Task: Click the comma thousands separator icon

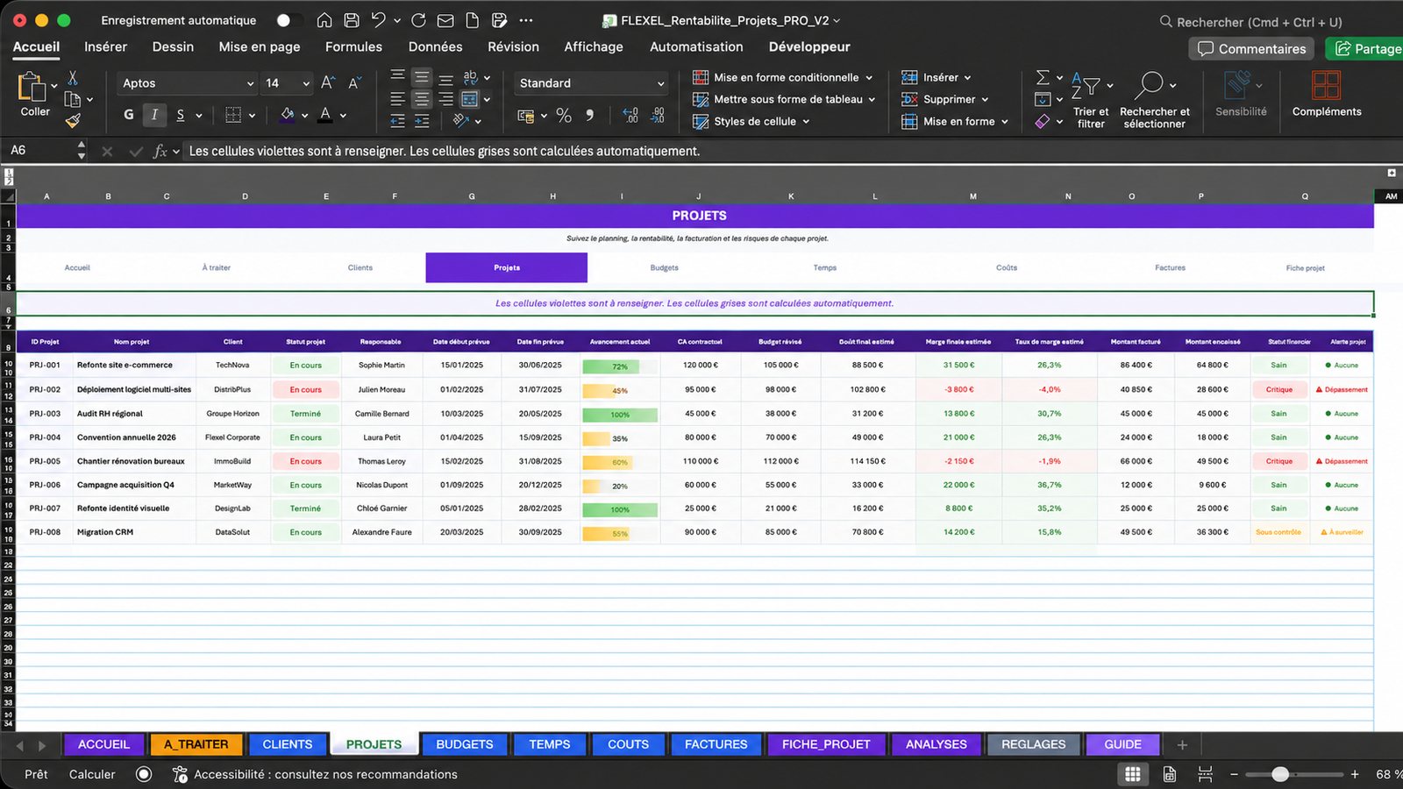Action: coord(589,115)
